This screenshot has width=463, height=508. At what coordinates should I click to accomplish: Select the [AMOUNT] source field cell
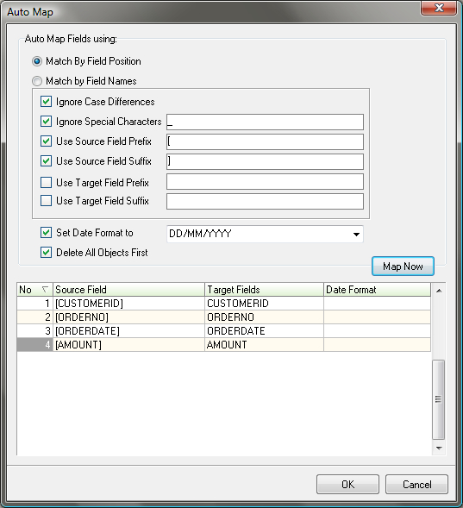(x=128, y=345)
